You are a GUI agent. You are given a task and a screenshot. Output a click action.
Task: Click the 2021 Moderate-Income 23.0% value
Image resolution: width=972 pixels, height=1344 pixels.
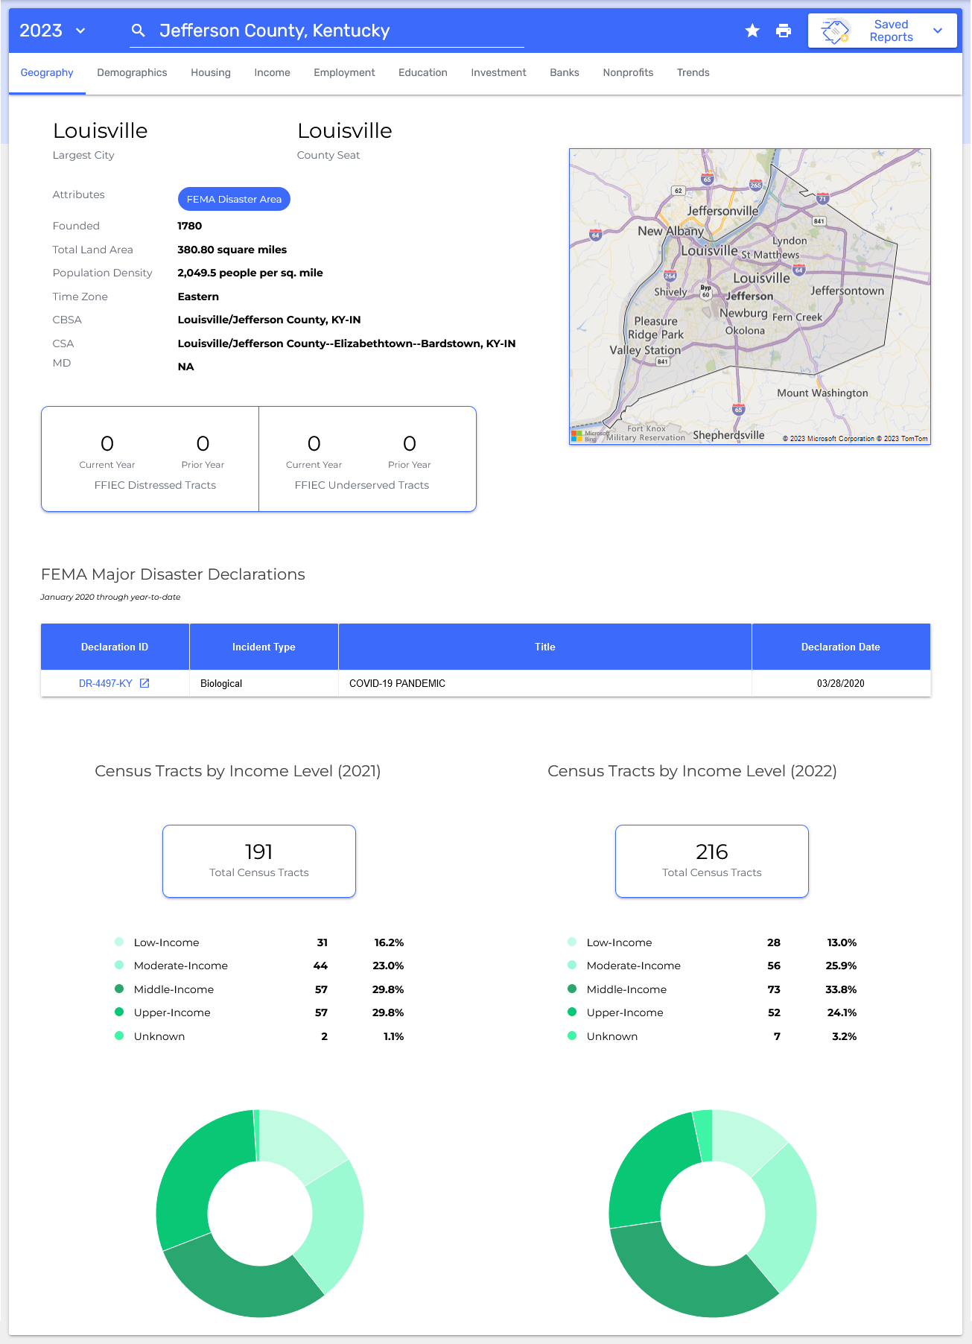(388, 966)
